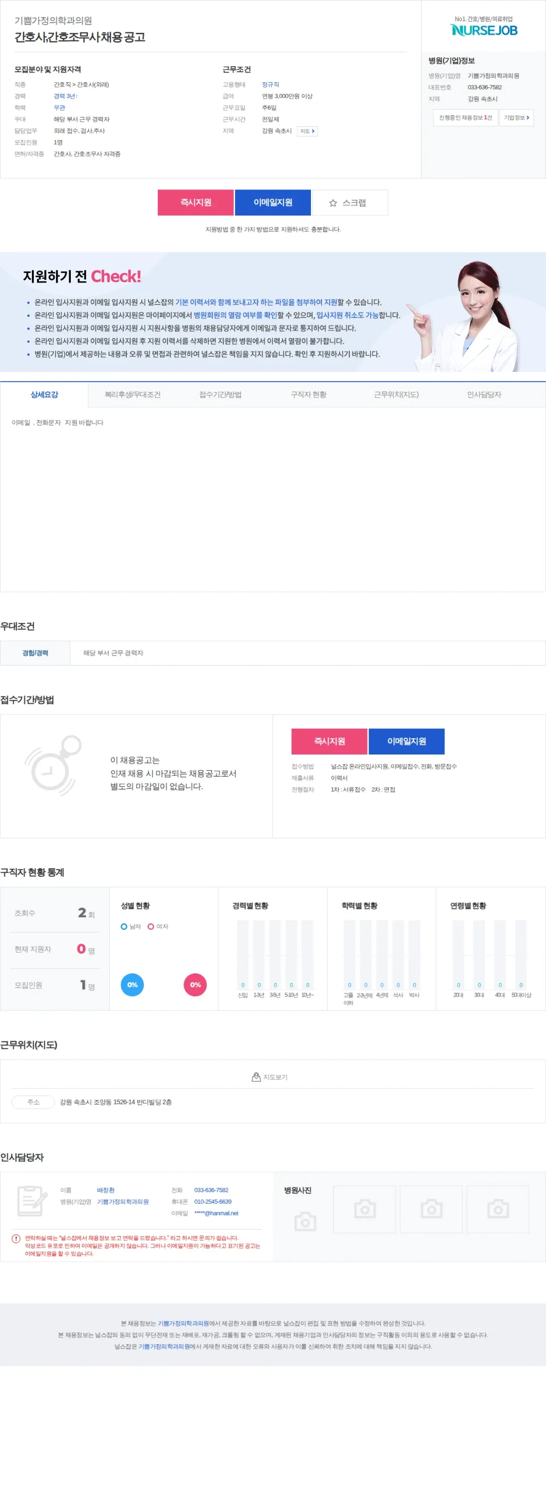Click the blue male 0% circle
546x1509 pixels.
coord(132,985)
